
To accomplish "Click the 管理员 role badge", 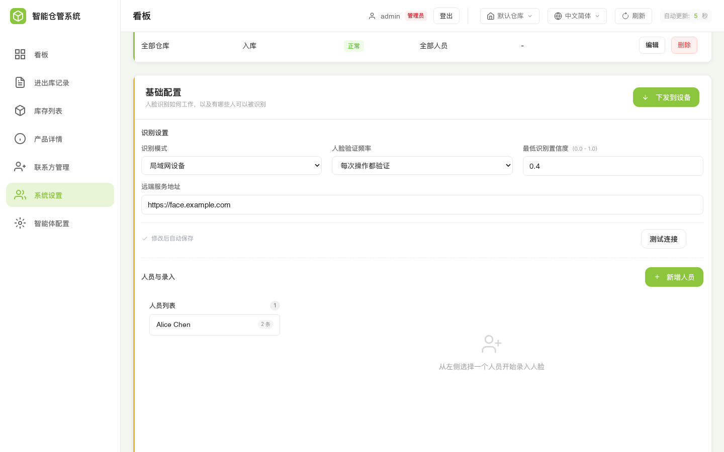I will tap(416, 16).
